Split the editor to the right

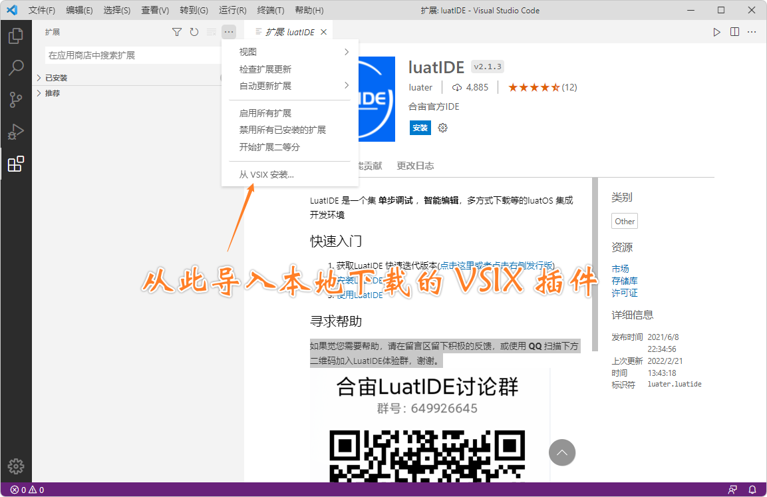point(734,33)
